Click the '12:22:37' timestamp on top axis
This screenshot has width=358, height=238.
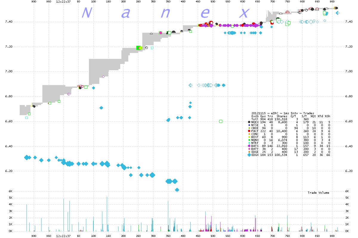63,2
